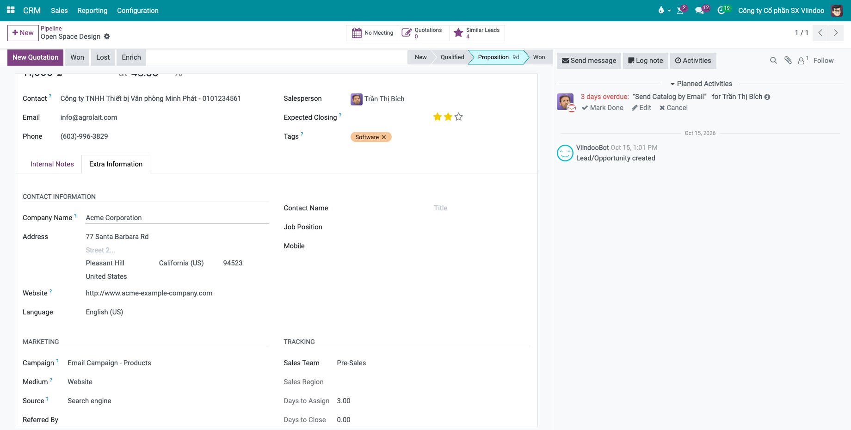
Task: Click the info icon beside Trần Thị Bích activity
Action: coord(767,97)
